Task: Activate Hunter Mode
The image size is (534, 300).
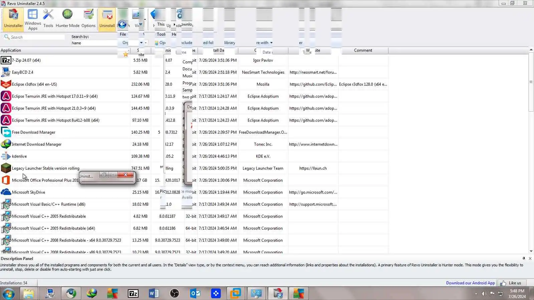Action: coord(67,19)
